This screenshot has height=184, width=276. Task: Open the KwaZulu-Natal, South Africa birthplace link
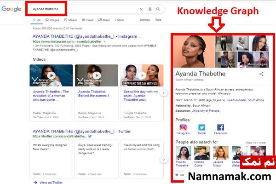[245, 100]
